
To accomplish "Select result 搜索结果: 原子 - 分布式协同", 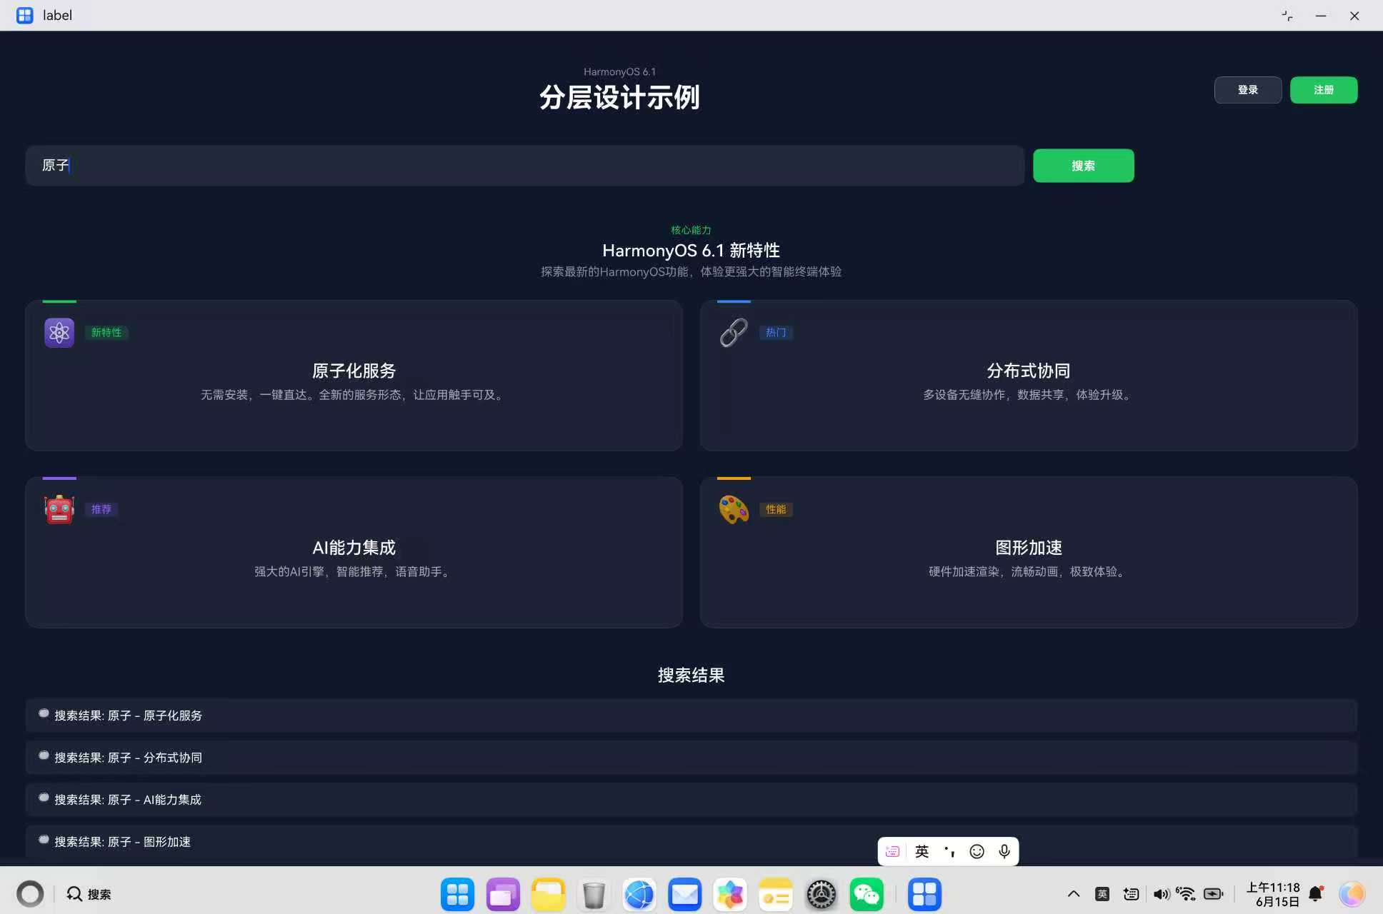I will point(691,758).
